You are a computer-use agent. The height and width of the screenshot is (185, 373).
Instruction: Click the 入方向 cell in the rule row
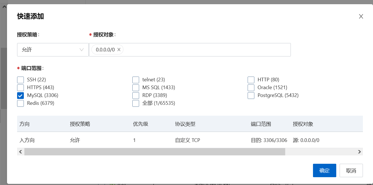(x=27, y=140)
